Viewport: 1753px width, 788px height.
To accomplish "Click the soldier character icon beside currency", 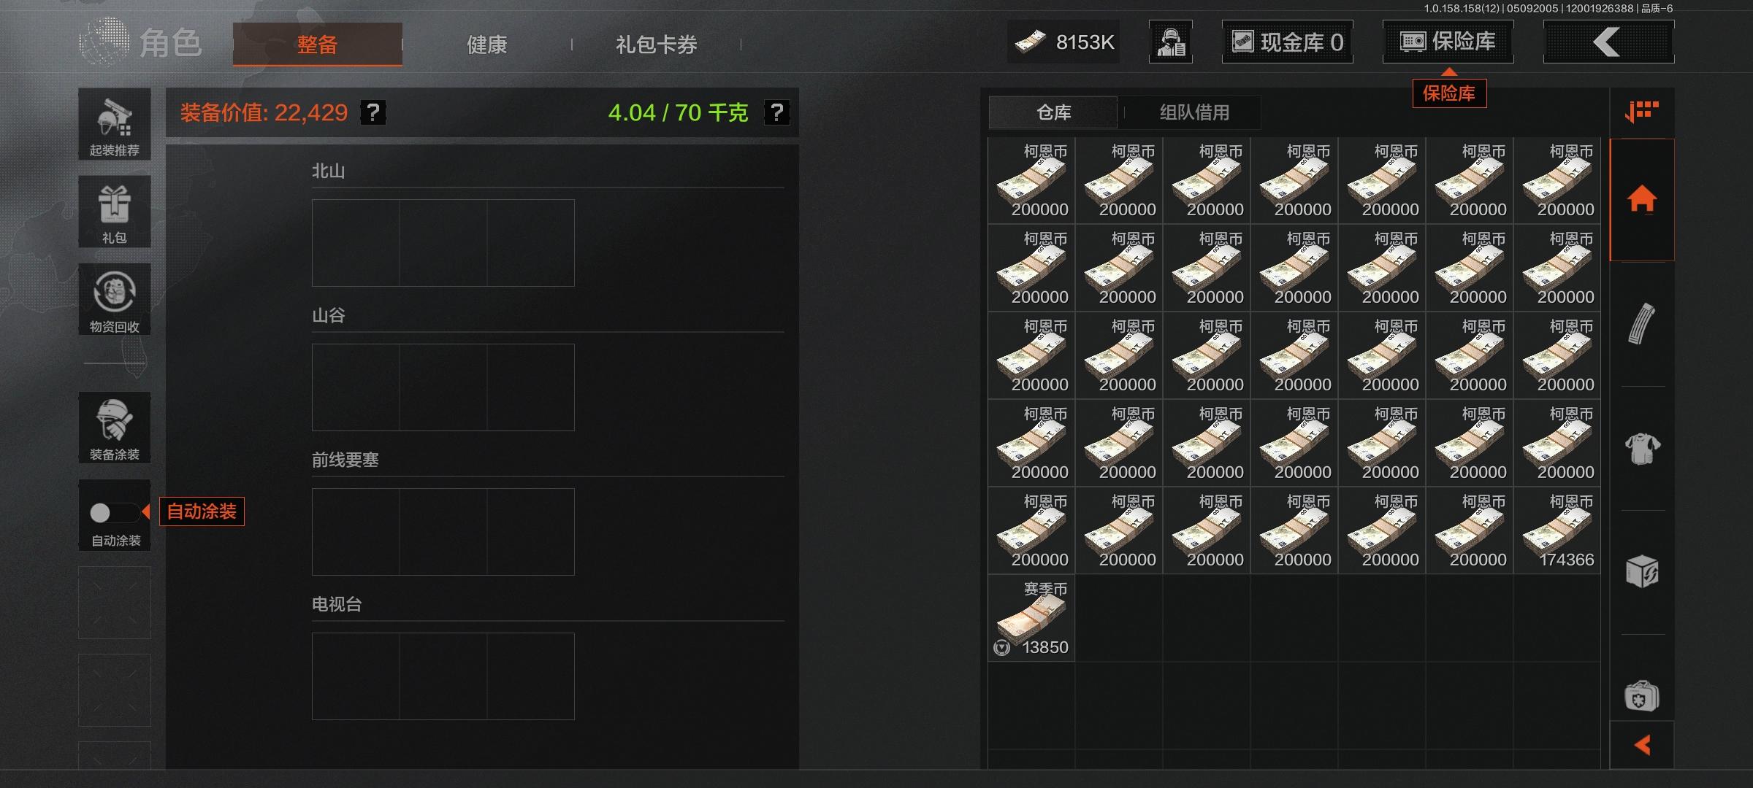I will [1171, 42].
